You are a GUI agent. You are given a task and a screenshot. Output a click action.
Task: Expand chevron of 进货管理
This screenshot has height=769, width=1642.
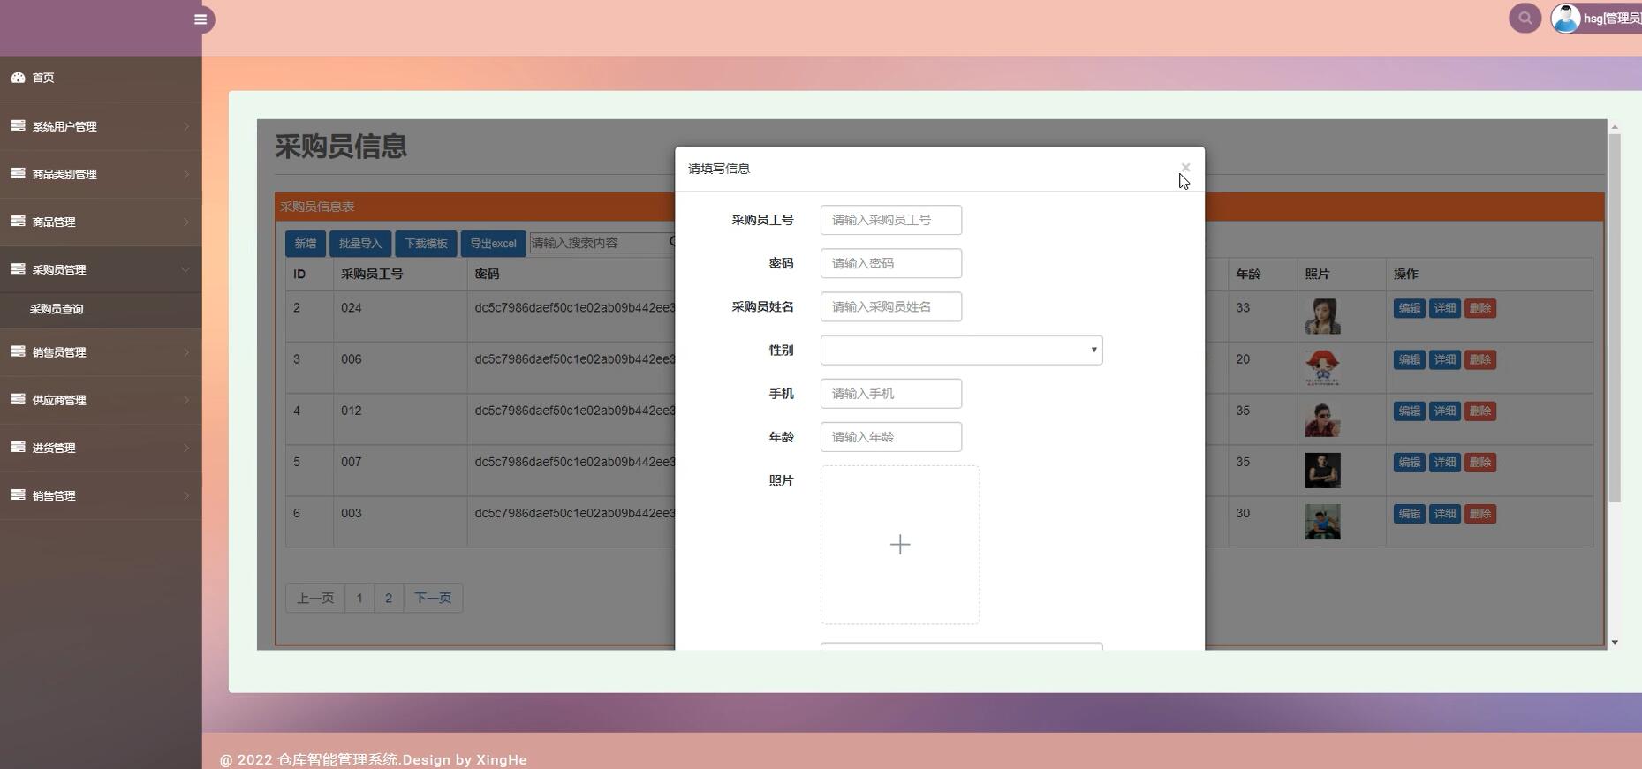click(x=186, y=448)
